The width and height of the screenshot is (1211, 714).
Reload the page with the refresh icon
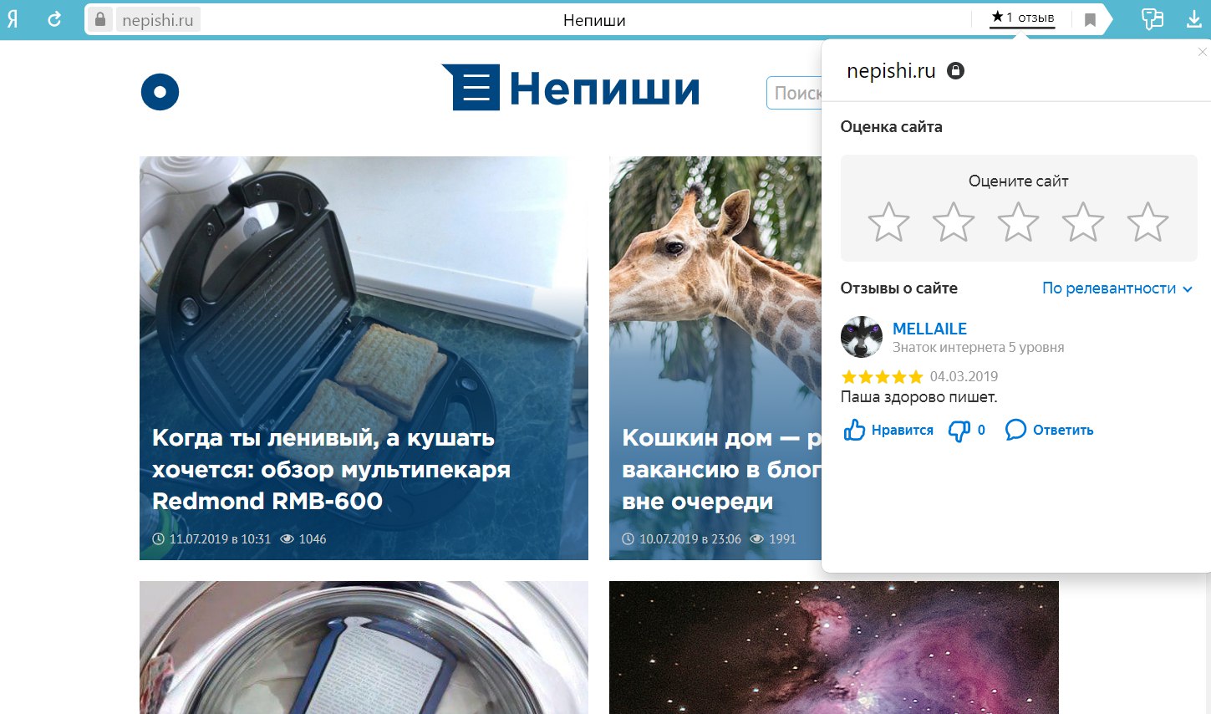[54, 19]
